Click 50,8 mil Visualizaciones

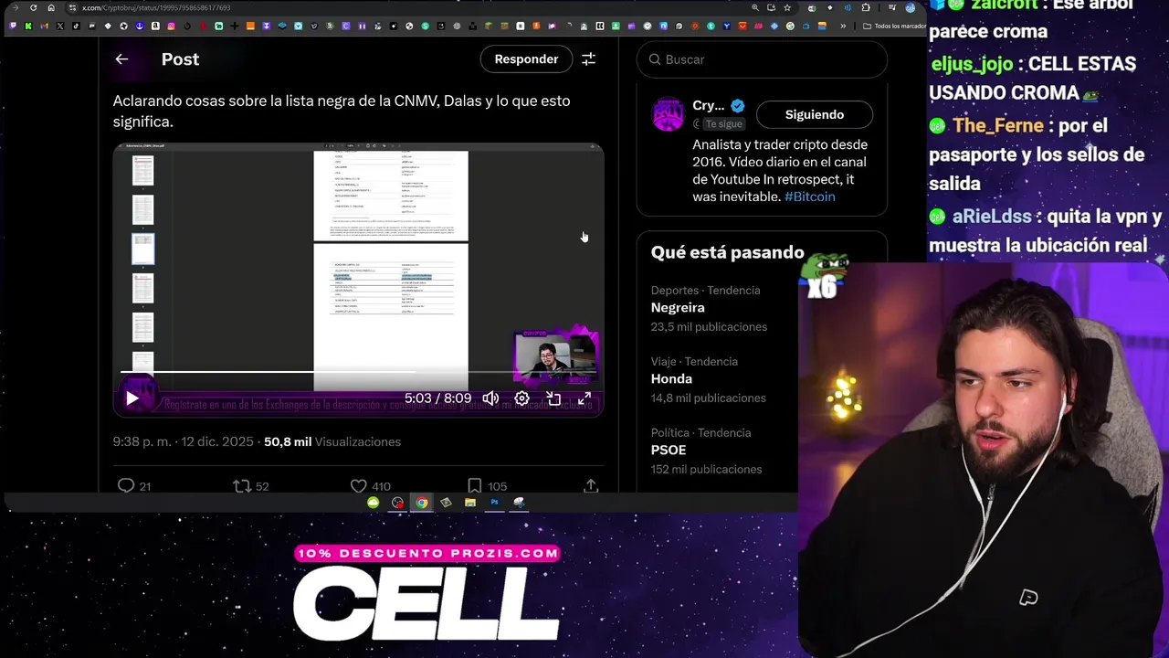coord(332,441)
